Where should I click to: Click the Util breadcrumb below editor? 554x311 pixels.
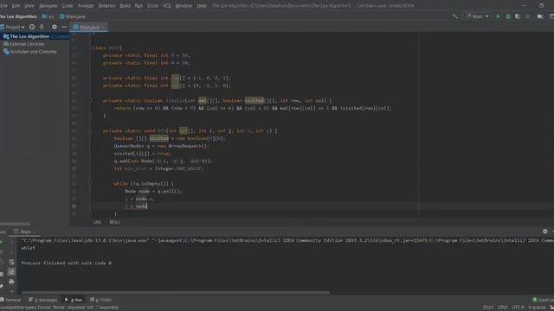click(x=97, y=222)
